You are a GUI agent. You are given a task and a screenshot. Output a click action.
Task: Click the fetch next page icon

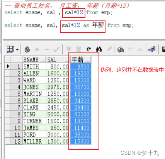click(x=69, y=49)
